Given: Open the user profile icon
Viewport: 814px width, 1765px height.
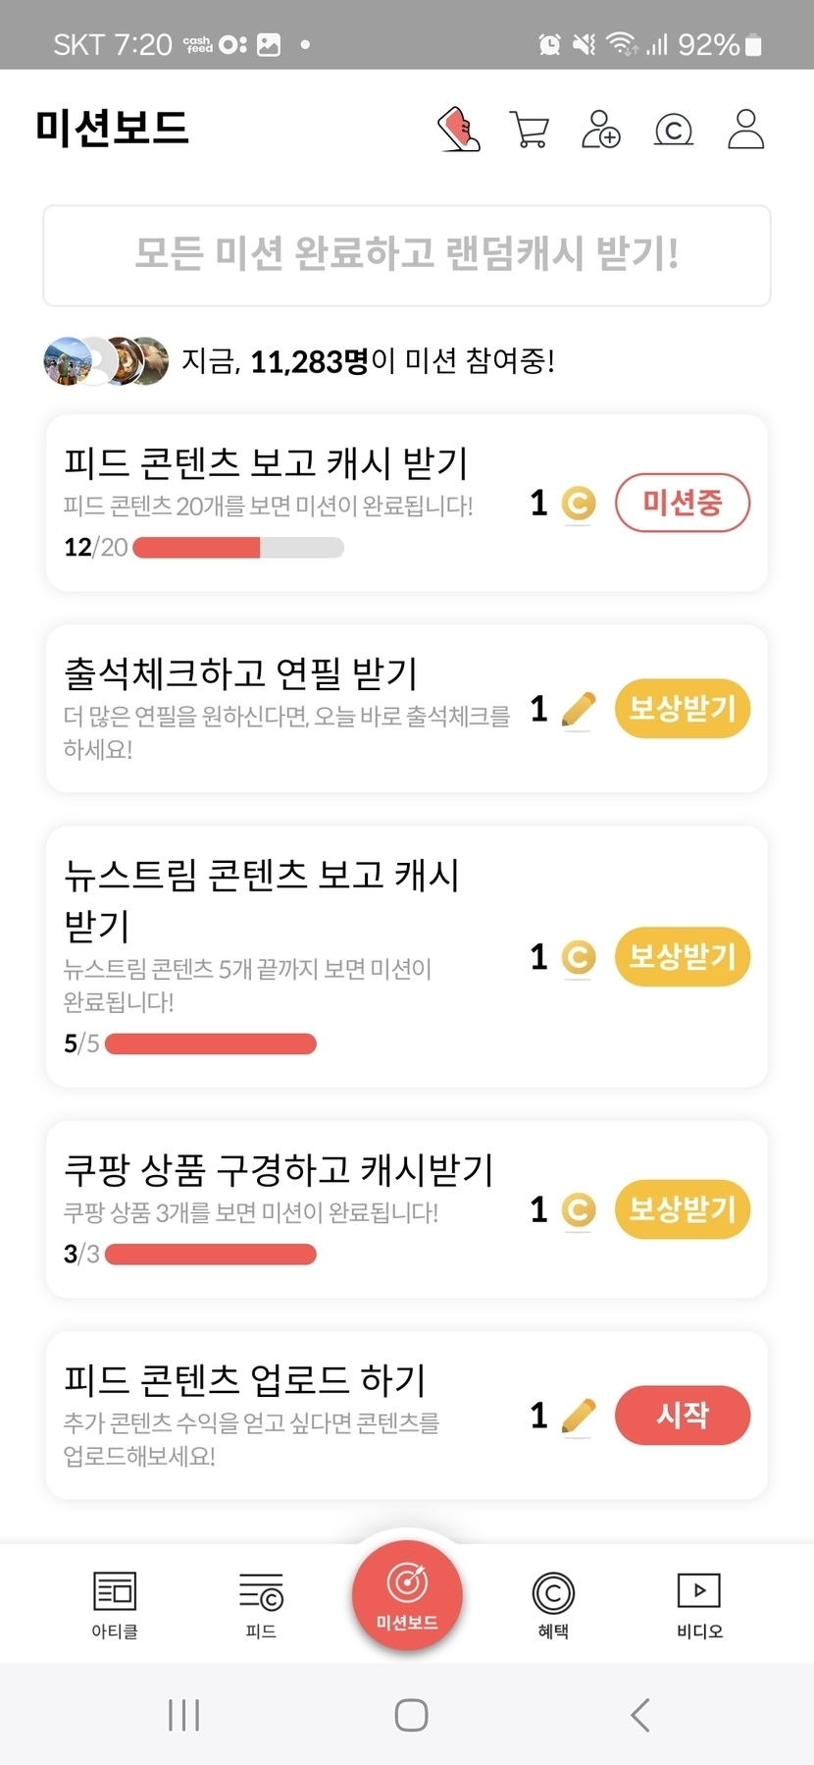Looking at the screenshot, I should tap(745, 129).
